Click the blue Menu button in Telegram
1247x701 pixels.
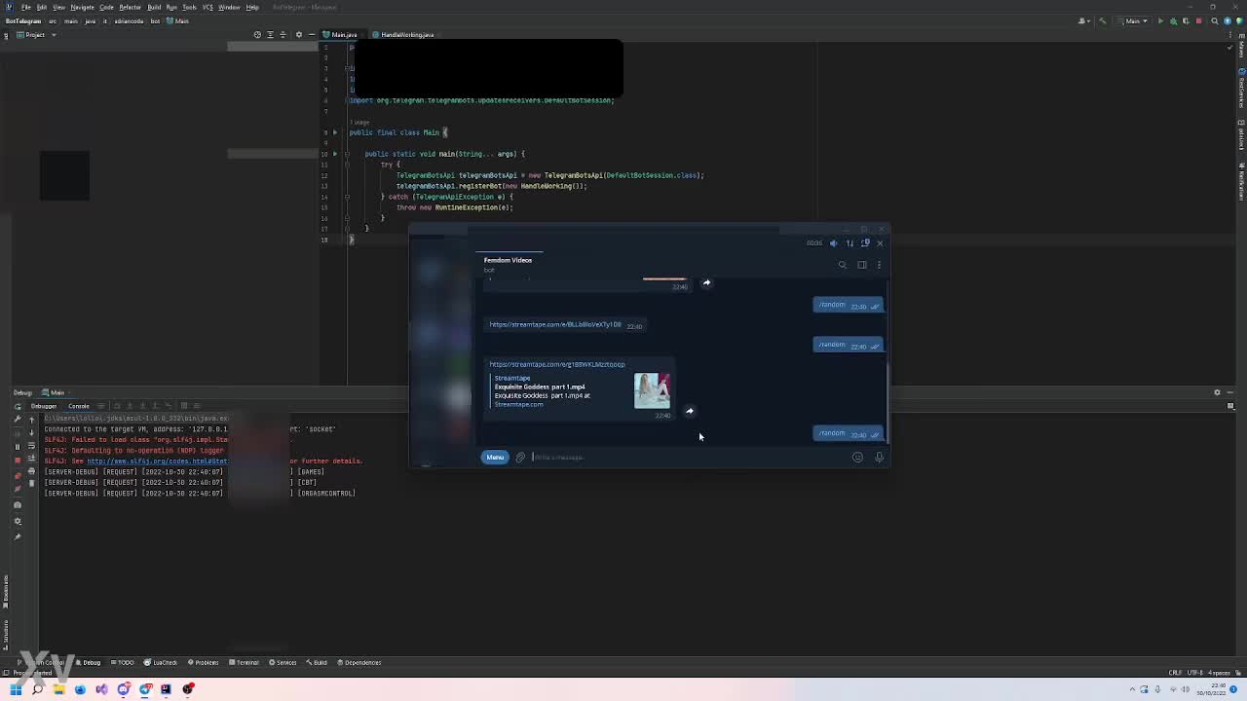point(495,458)
